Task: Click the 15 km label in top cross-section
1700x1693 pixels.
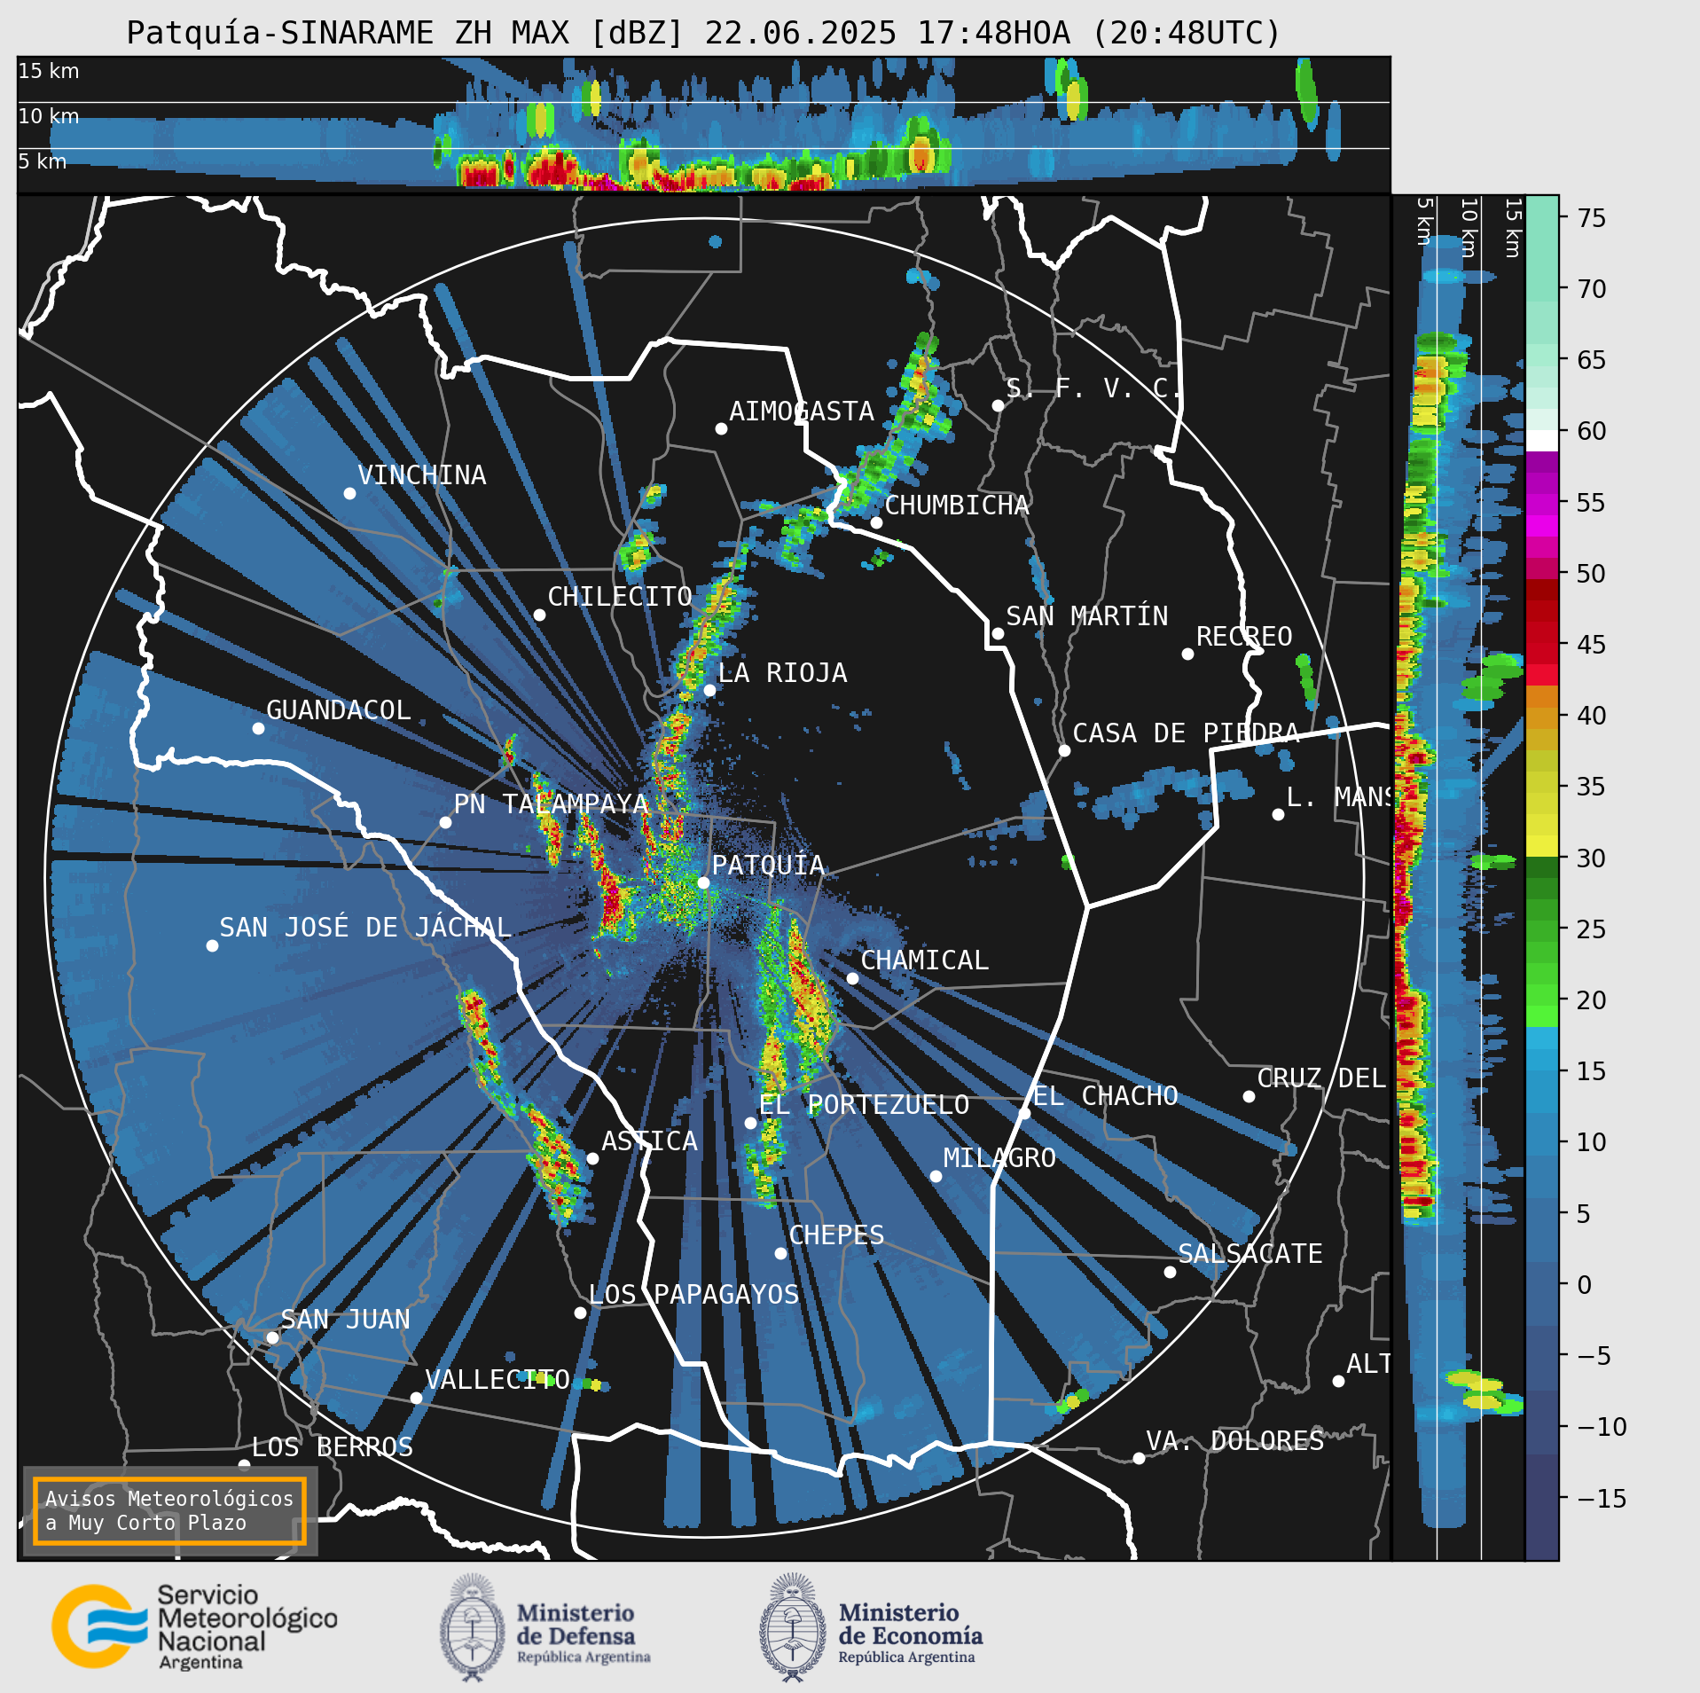Action: [x=49, y=71]
